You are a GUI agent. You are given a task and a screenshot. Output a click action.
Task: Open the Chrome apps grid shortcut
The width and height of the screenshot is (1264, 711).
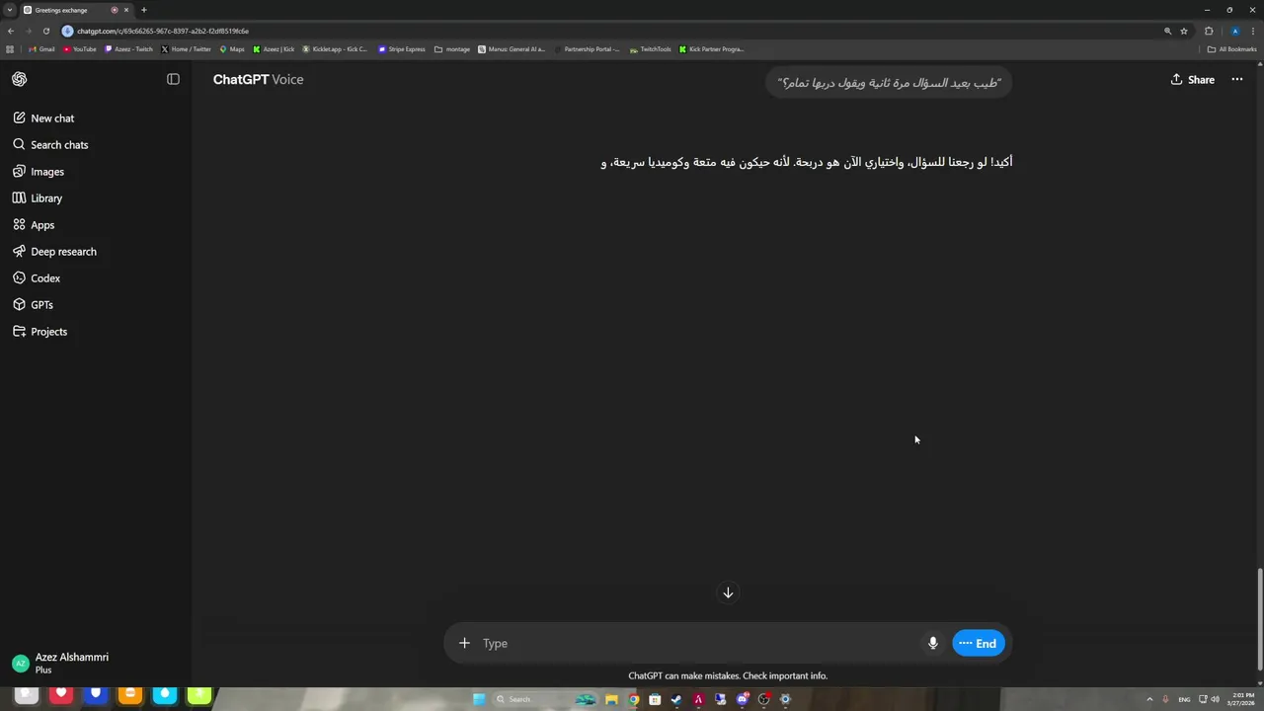point(10,49)
